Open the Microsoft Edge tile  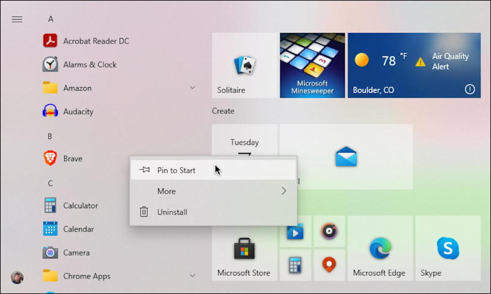[380, 248]
